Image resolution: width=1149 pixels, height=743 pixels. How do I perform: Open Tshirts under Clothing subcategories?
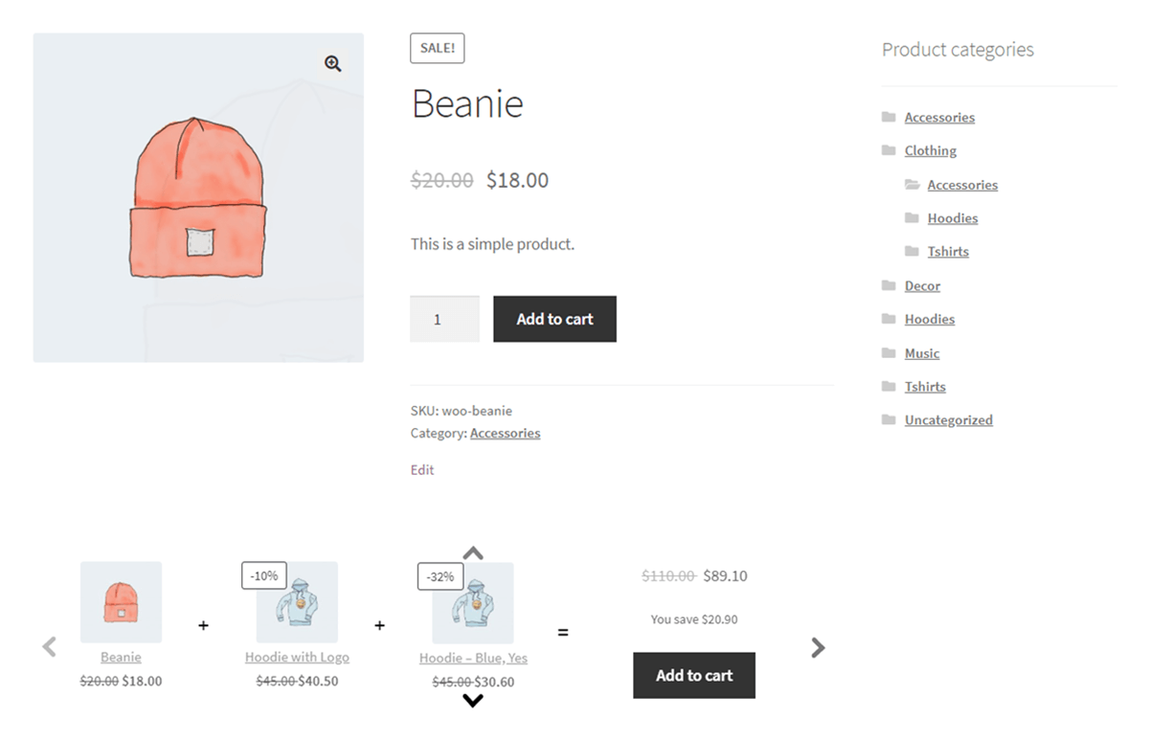pos(948,252)
